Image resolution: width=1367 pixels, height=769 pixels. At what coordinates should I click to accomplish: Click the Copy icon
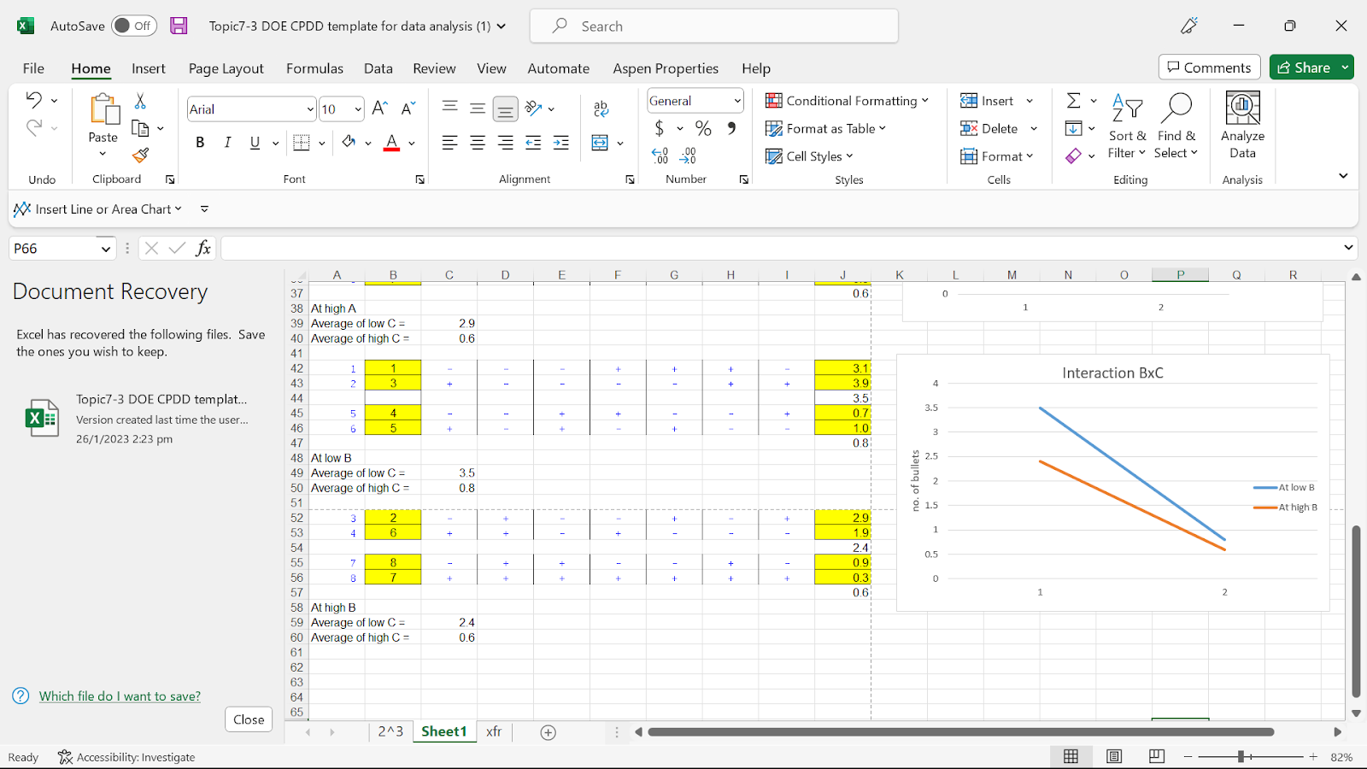pos(140,128)
